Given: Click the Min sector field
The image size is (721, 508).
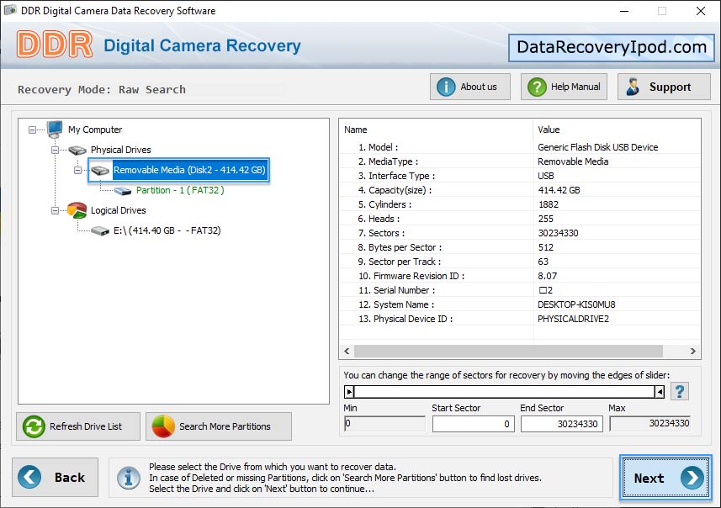Looking at the screenshot, I should click(384, 423).
